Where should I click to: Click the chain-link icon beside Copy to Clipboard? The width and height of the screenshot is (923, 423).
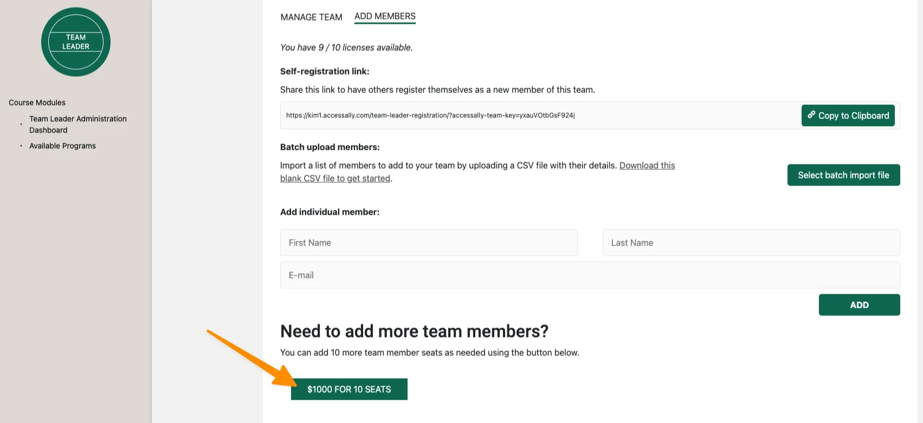point(811,115)
